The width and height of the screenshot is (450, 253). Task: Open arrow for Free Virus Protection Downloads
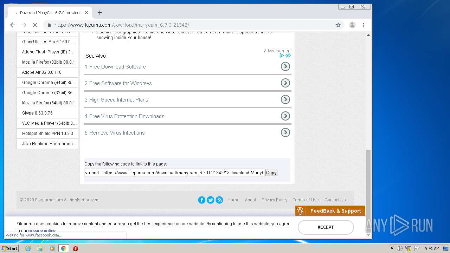pos(285,116)
